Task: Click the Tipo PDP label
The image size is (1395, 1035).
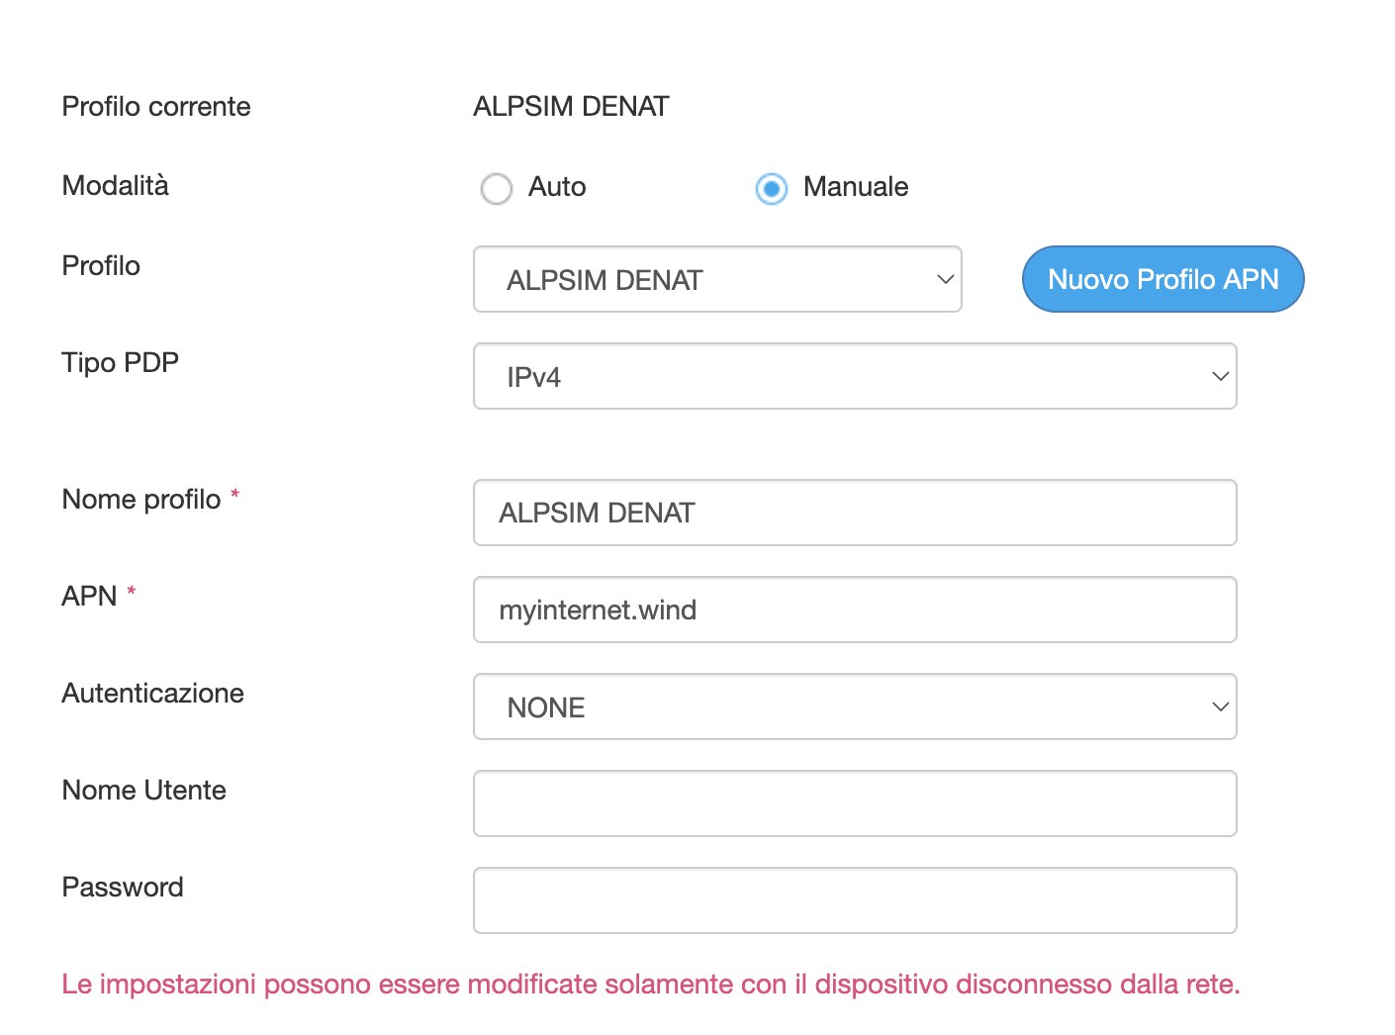Action: click(120, 363)
